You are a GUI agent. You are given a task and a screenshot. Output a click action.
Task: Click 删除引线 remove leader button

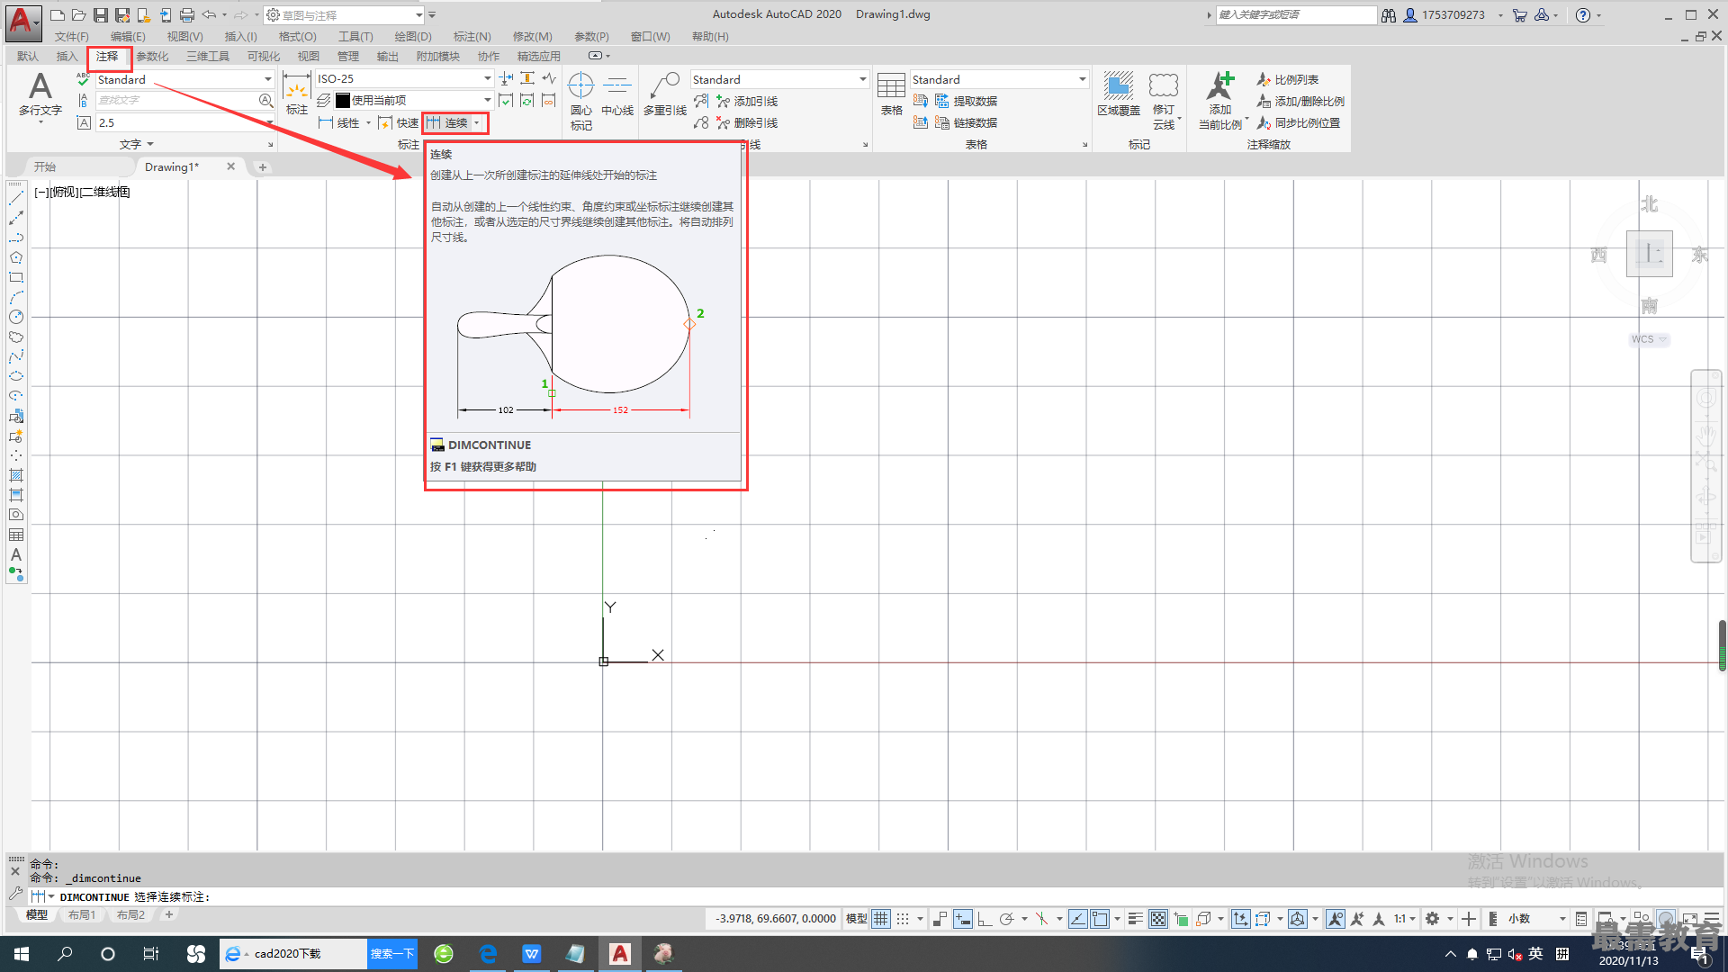(746, 122)
